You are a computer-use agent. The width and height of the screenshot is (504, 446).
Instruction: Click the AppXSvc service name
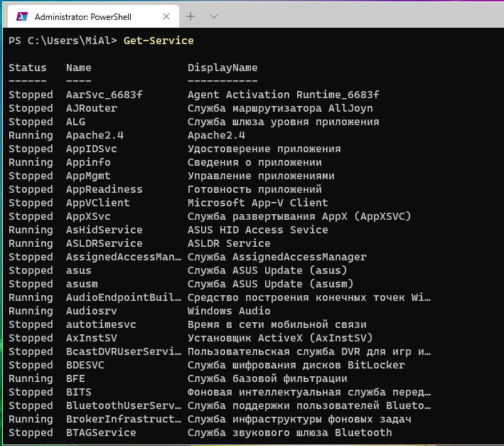88,216
